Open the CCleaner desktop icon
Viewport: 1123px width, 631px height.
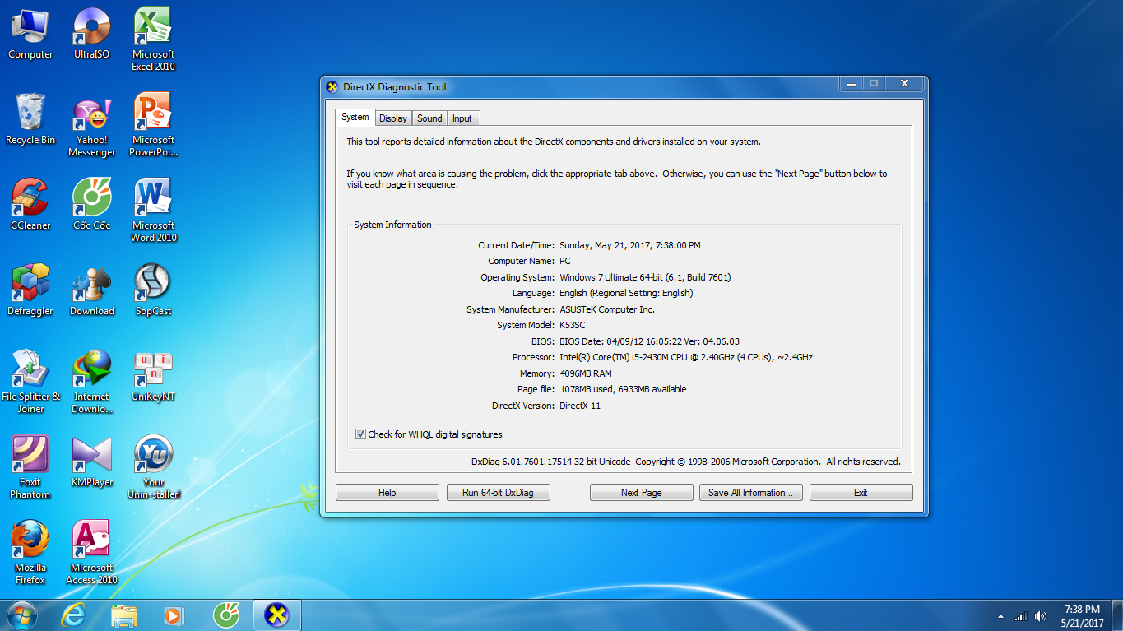click(x=30, y=198)
